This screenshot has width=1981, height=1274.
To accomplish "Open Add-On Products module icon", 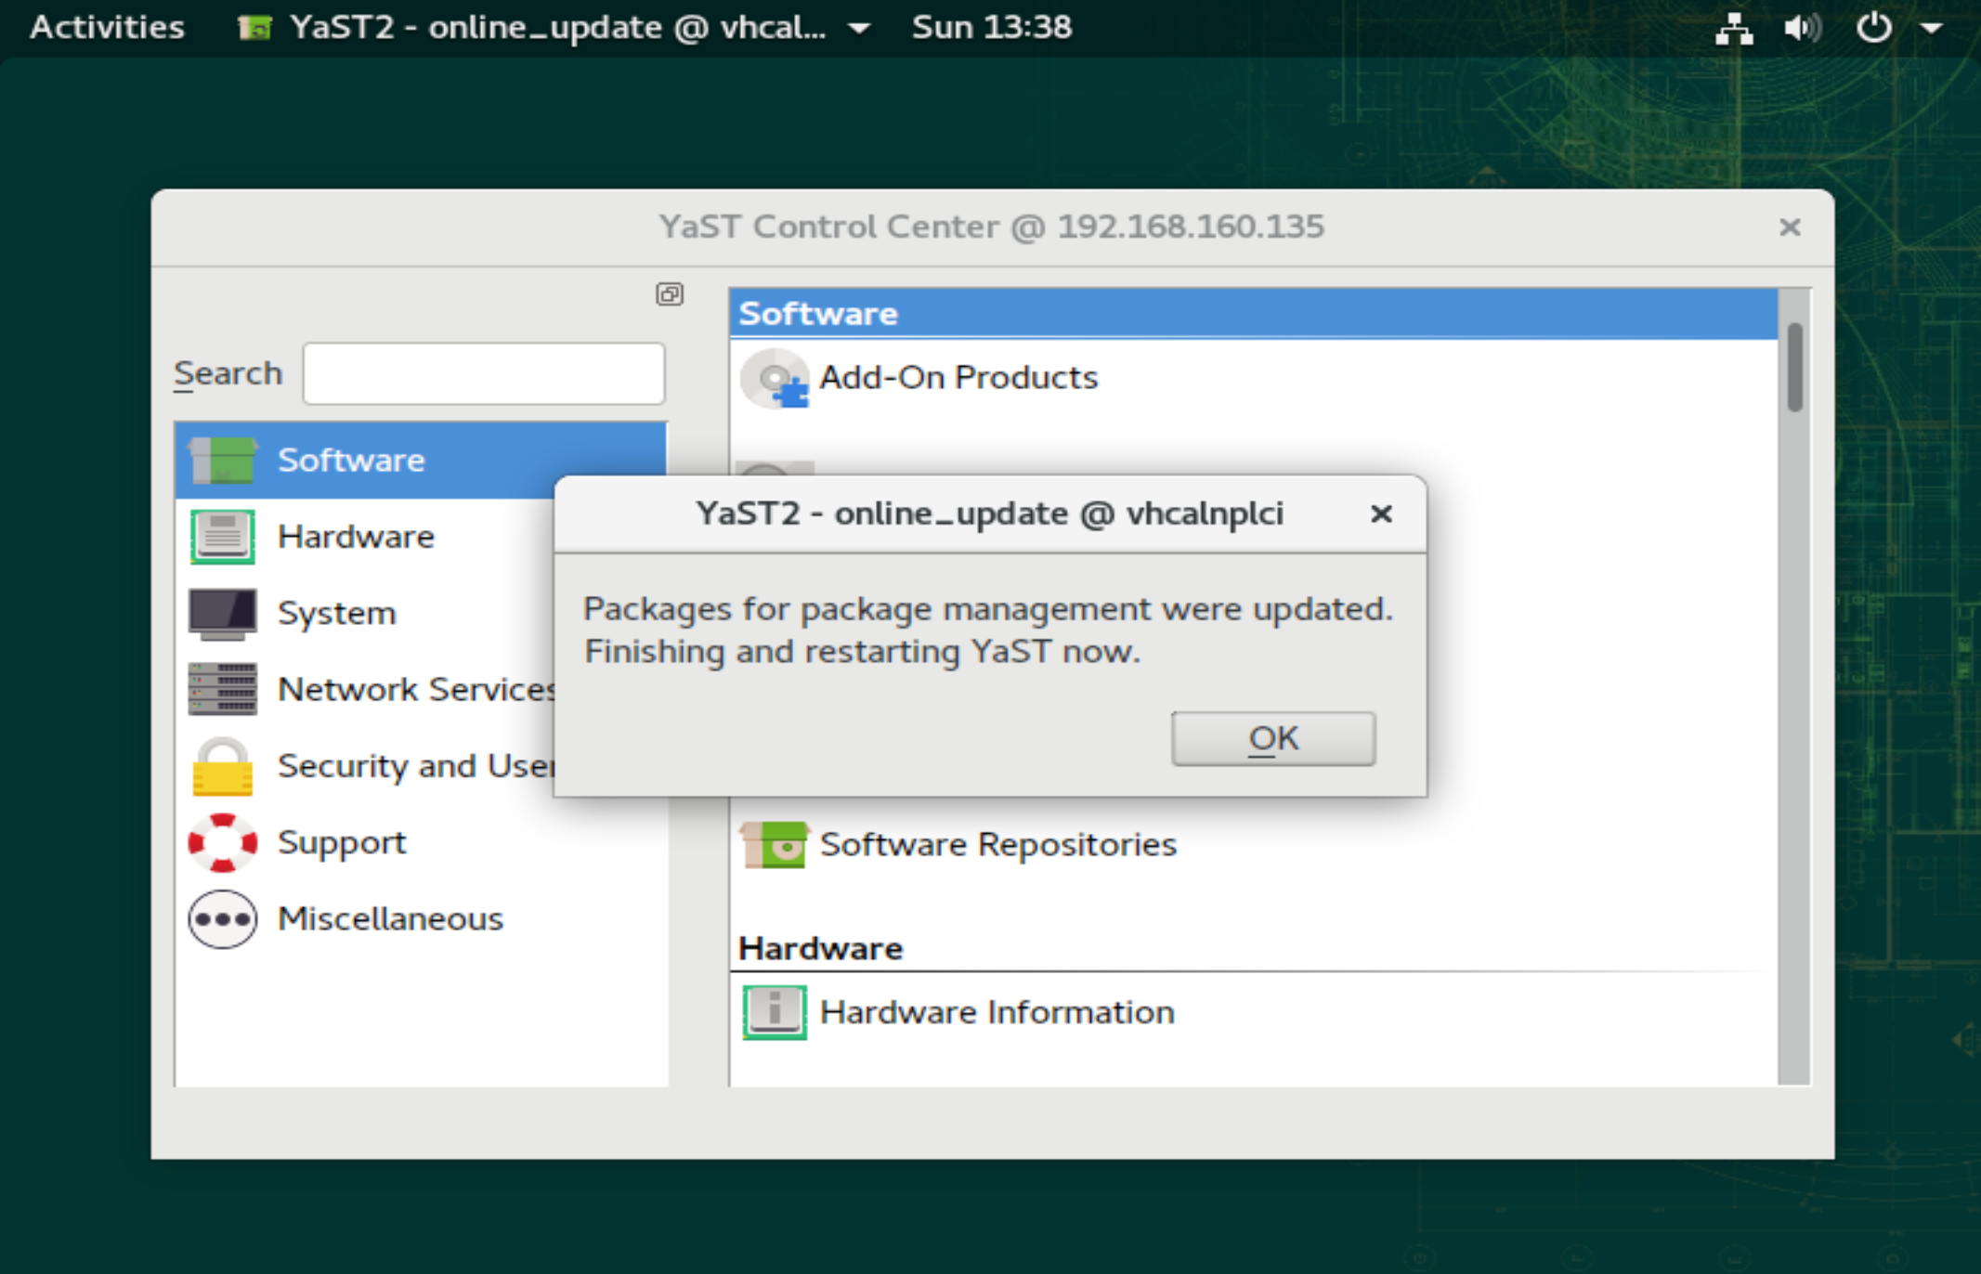I will tap(775, 379).
